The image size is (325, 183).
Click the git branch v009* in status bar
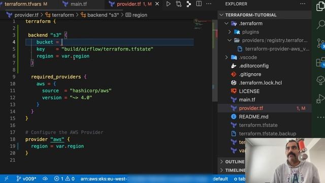tap(26, 178)
